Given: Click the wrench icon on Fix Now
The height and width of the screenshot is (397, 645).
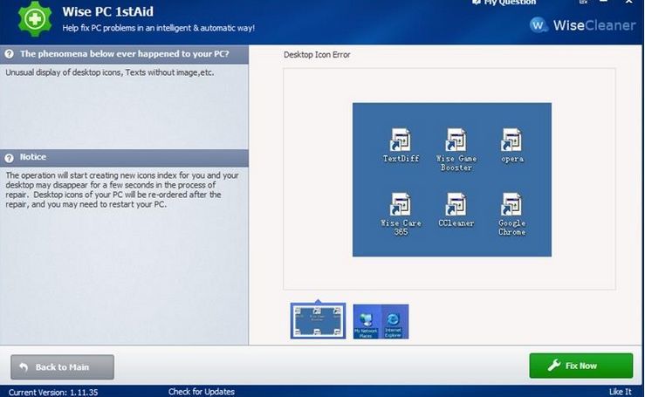Looking at the screenshot, I should pos(554,365).
